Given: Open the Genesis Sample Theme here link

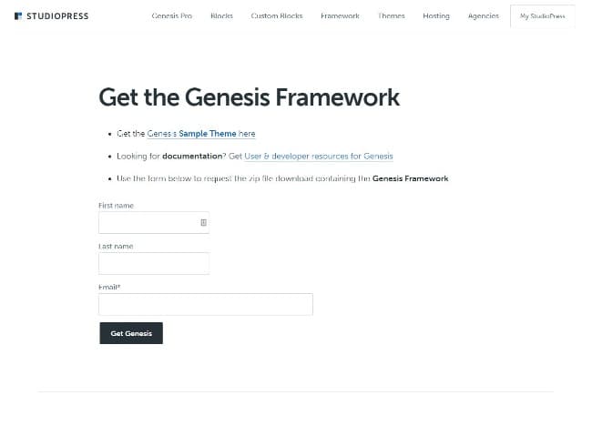Looking at the screenshot, I should tap(201, 134).
